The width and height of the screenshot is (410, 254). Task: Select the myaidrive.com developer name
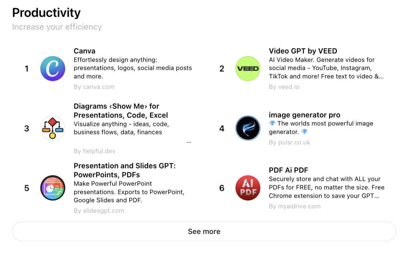[295, 206]
